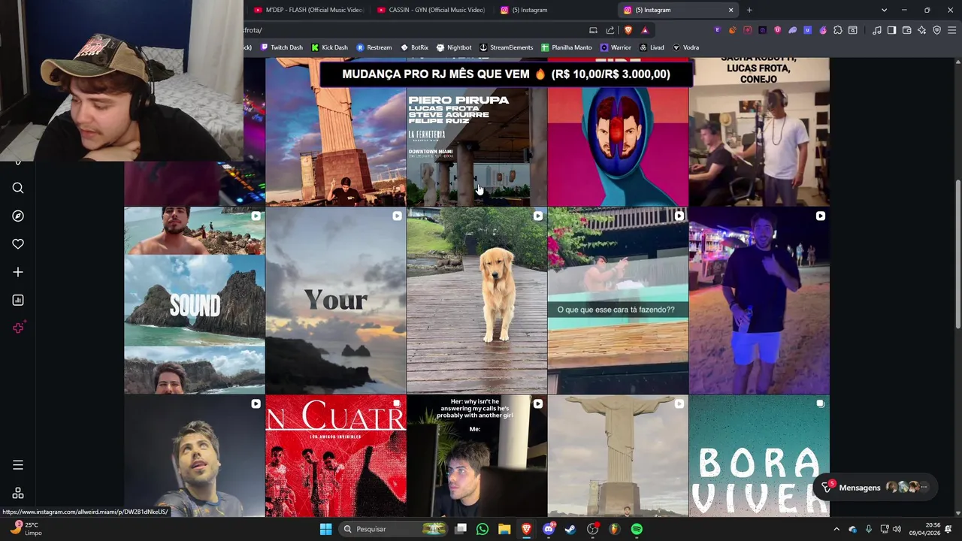Toggle the Brave sidebar panel icon
Image resolution: width=962 pixels, height=541 pixels.
coord(891,30)
